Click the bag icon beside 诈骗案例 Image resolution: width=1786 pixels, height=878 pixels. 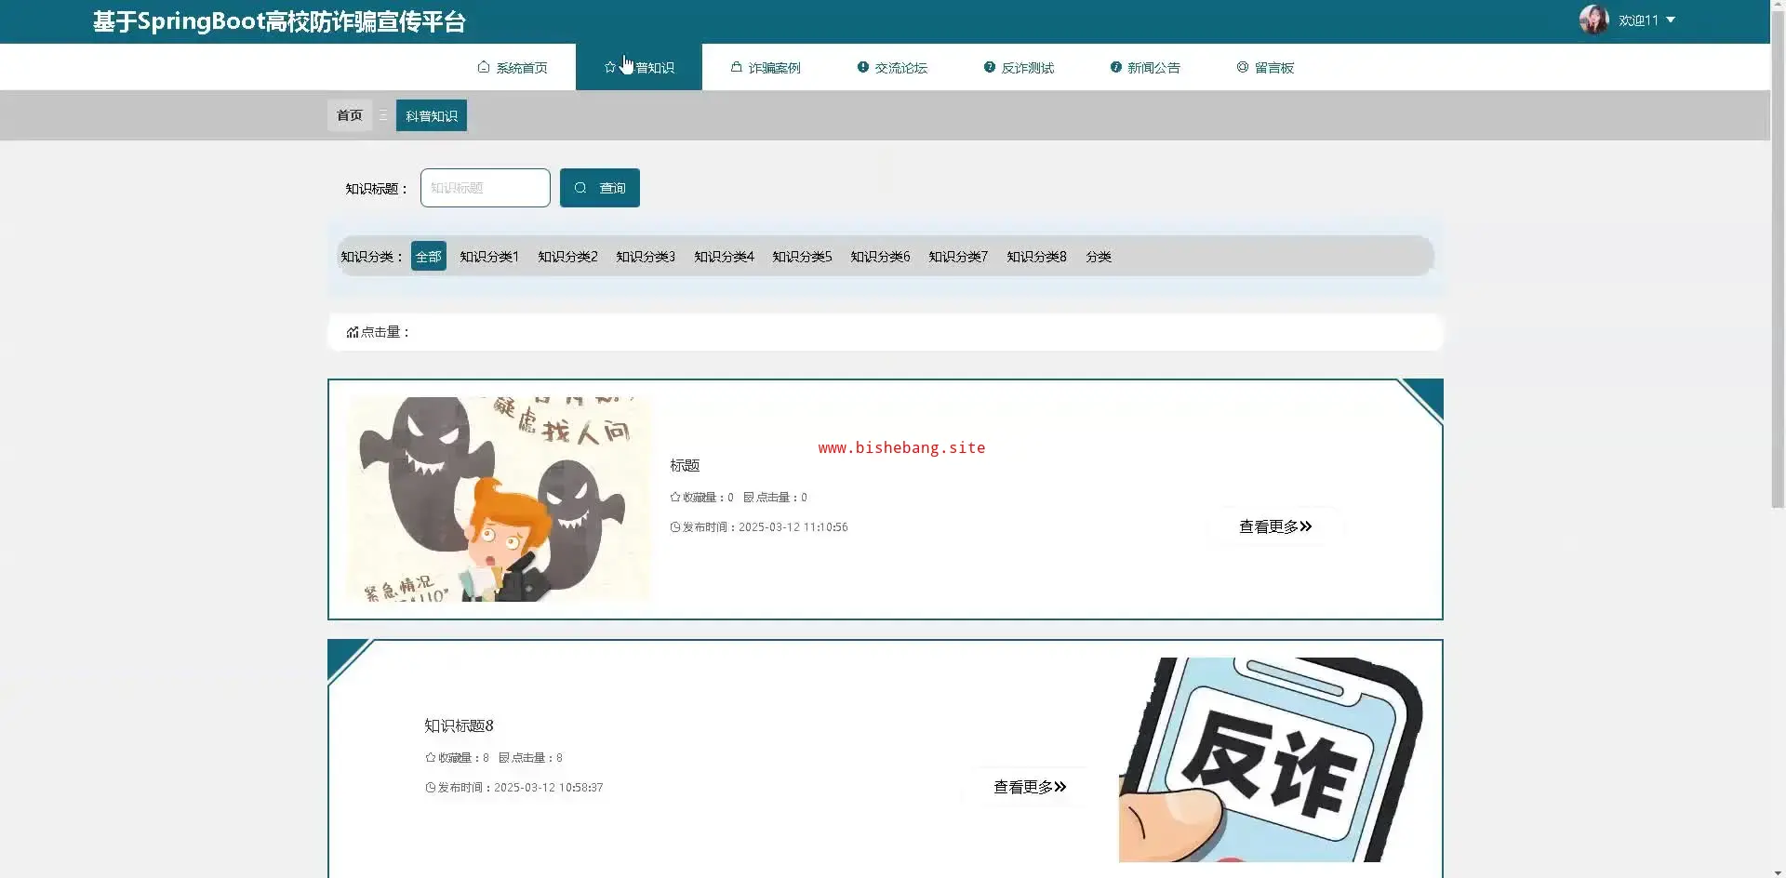click(x=737, y=67)
